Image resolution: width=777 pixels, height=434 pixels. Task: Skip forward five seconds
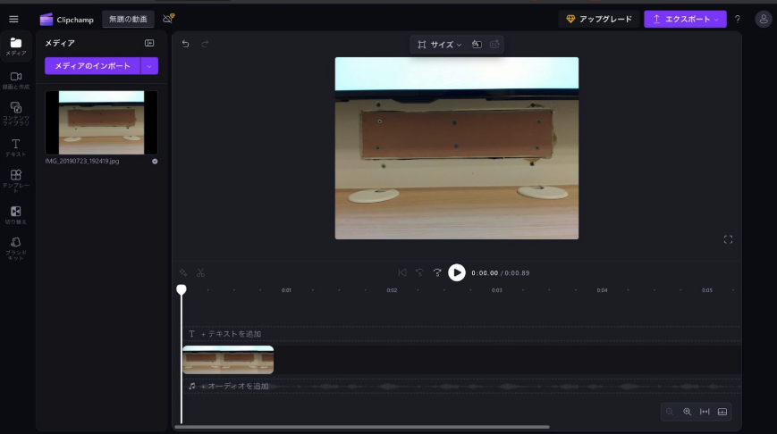coord(437,272)
